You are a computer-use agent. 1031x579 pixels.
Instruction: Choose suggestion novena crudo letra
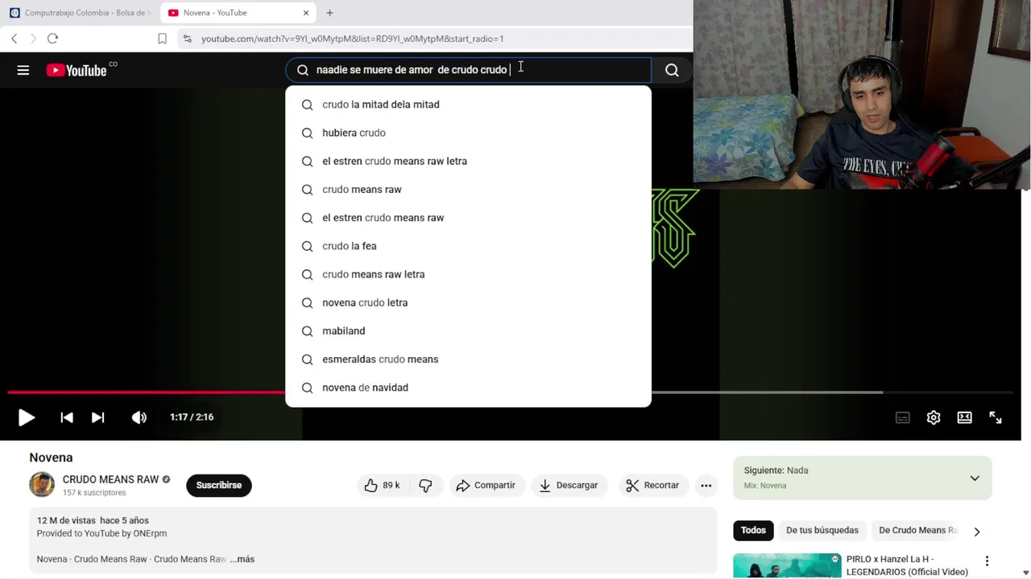(x=468, y=302)
